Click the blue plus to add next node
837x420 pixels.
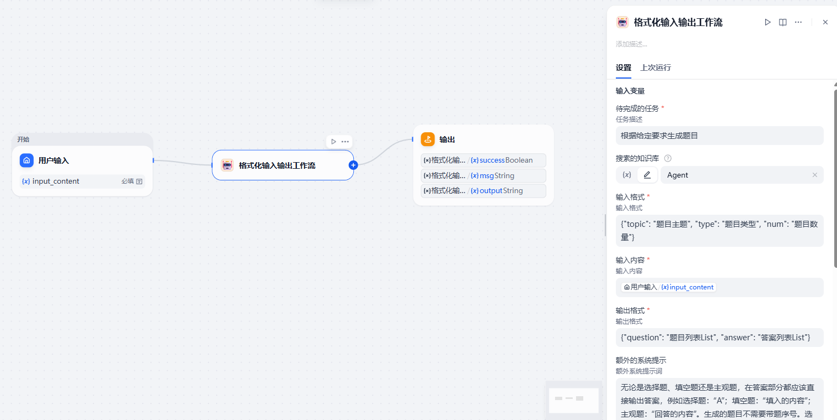[354, 165]
